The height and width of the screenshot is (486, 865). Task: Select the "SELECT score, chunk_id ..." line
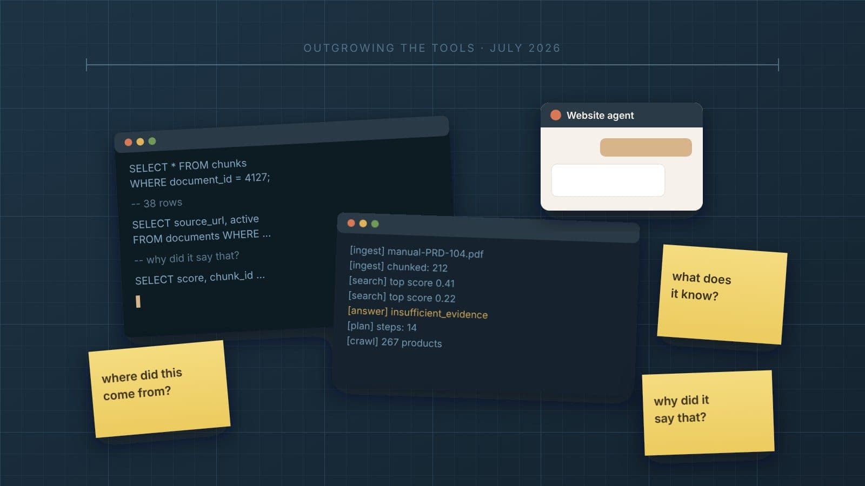[200, 278]
